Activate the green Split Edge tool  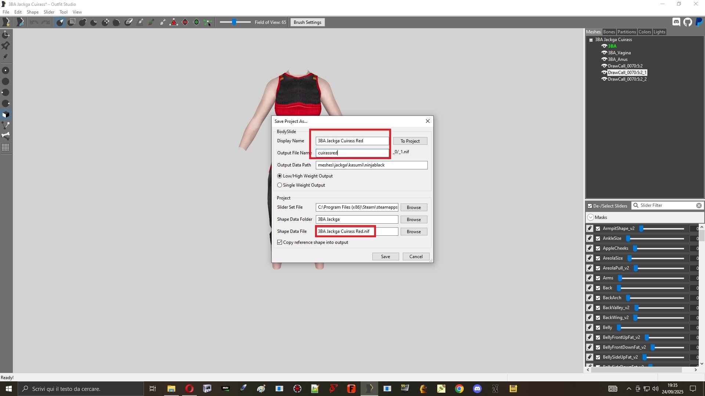(196, 22)
